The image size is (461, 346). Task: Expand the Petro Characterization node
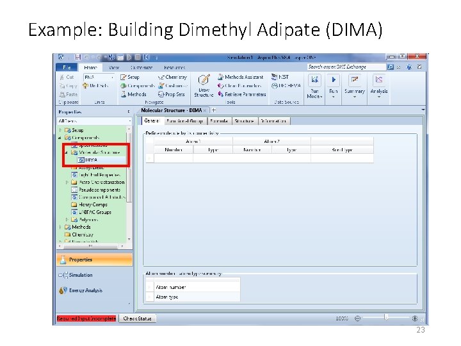pyautogui.click(x=67, y=183)
